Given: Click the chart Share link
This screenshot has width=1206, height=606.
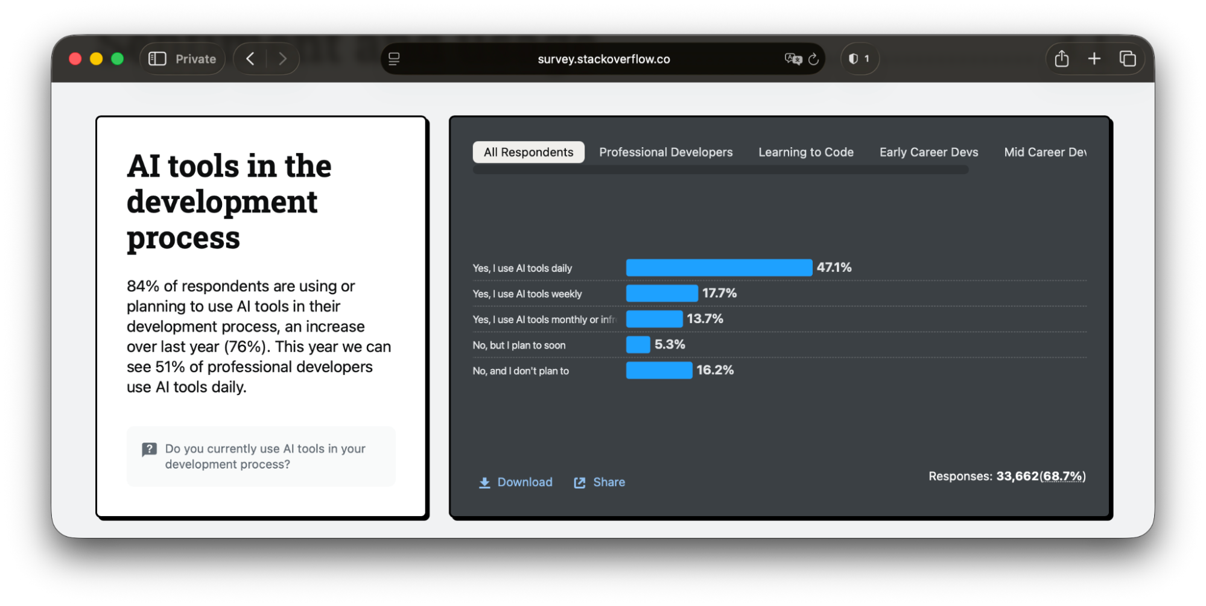Looking at the screenshot, I should pyautogui.click(x=599, y=482).
